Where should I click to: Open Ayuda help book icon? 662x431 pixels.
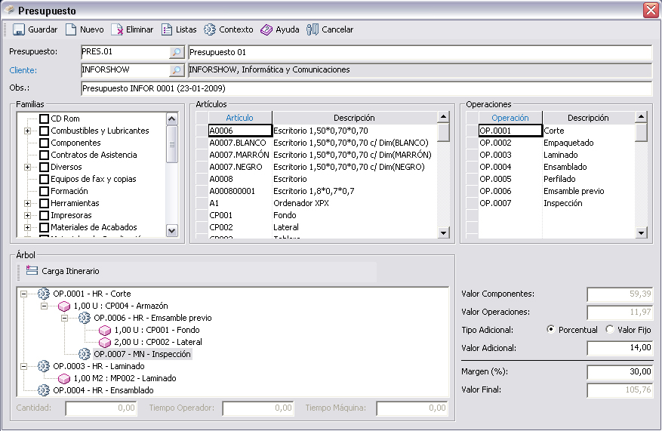pyautogui.click(x=266, y=30)
